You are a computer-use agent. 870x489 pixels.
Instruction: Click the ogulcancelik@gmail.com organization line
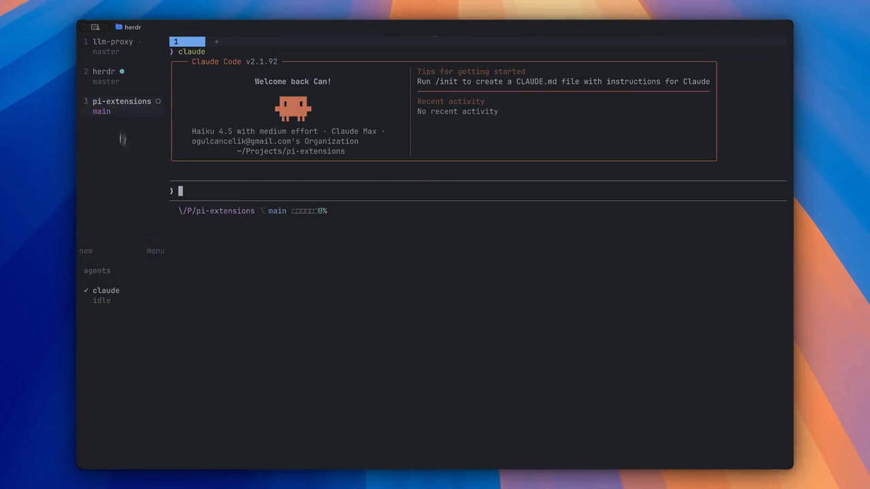[x=275, y=141]
